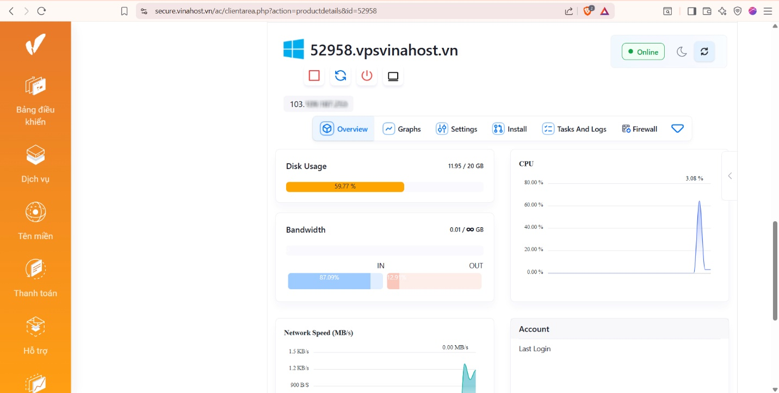Screen dimensions: 779x393
Task: Click the Install icon
Action: [498, 129]
